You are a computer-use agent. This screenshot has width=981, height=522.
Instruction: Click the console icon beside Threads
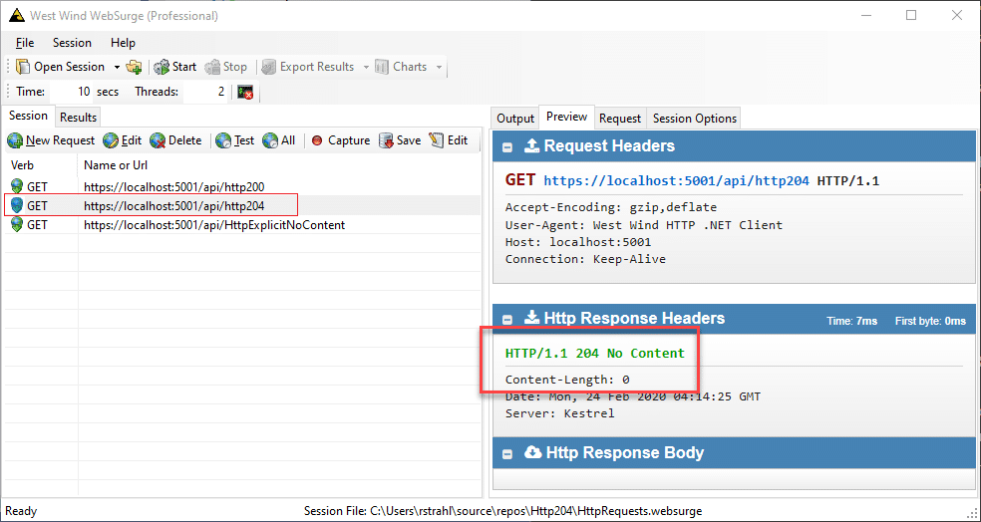245,93
